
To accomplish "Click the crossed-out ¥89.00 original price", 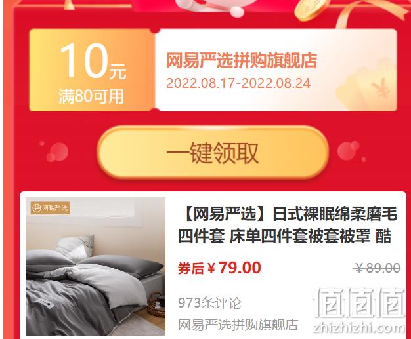I will tap(377, 268).
